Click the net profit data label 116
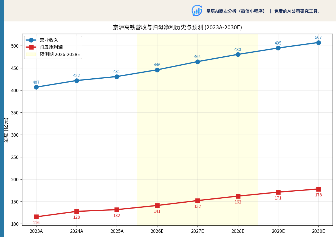The width and height of the screenshot is (336, 237). [x=36, y=222]
